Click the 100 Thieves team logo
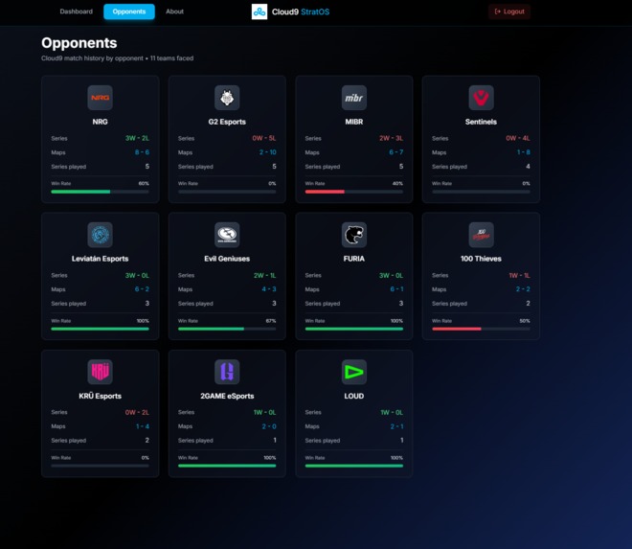The image size is (632, 549). tap(481, 235)
